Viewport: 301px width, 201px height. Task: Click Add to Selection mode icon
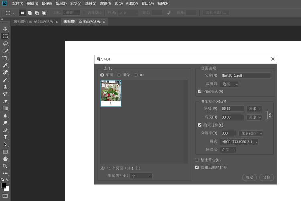30,13
